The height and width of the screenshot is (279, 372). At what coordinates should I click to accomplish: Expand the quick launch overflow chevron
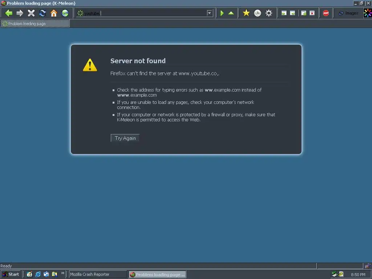(62, 273)
